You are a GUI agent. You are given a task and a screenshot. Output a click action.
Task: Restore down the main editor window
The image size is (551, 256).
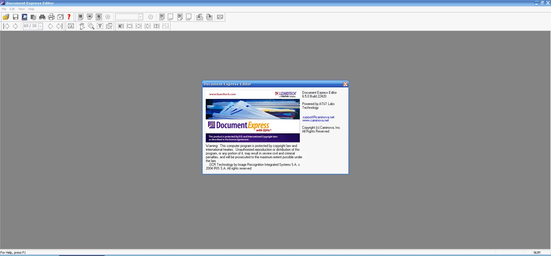[x=542, y=3]
